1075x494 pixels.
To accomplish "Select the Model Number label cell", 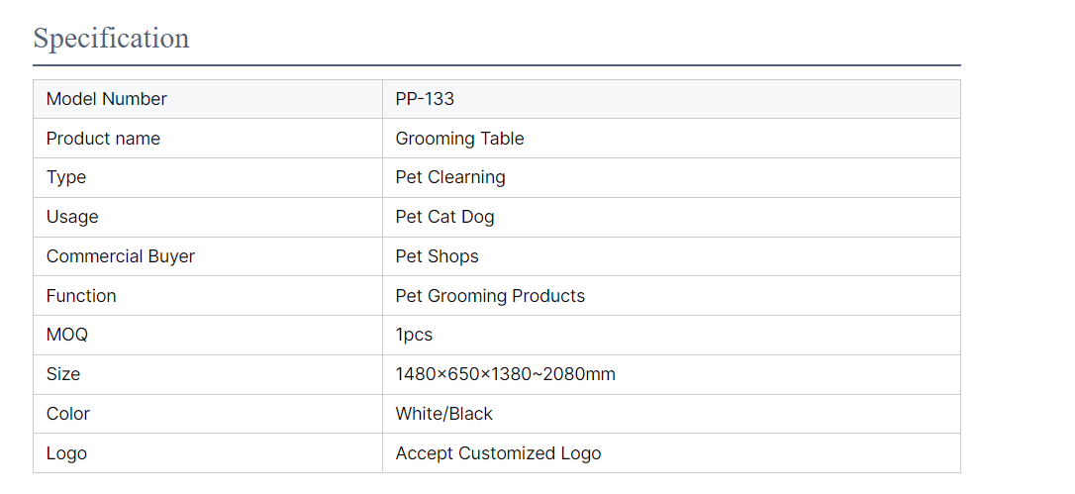I will click(x=208, y=99).
